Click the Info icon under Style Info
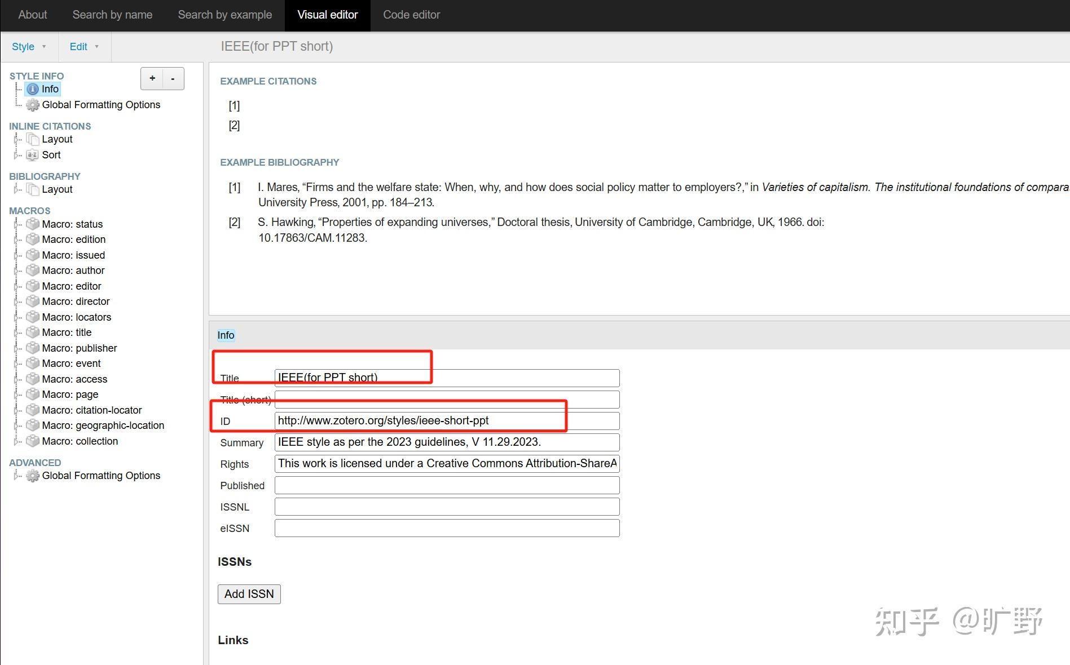This screenshot has height=665, width=1070. click(33, 88)
